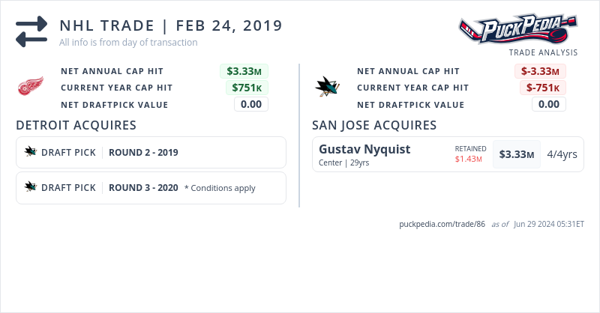The width and height of the screenshot is (600, 313).
Task: Open the Round 3 - 2020 draft pick
Action: click(x=143, y=188)
